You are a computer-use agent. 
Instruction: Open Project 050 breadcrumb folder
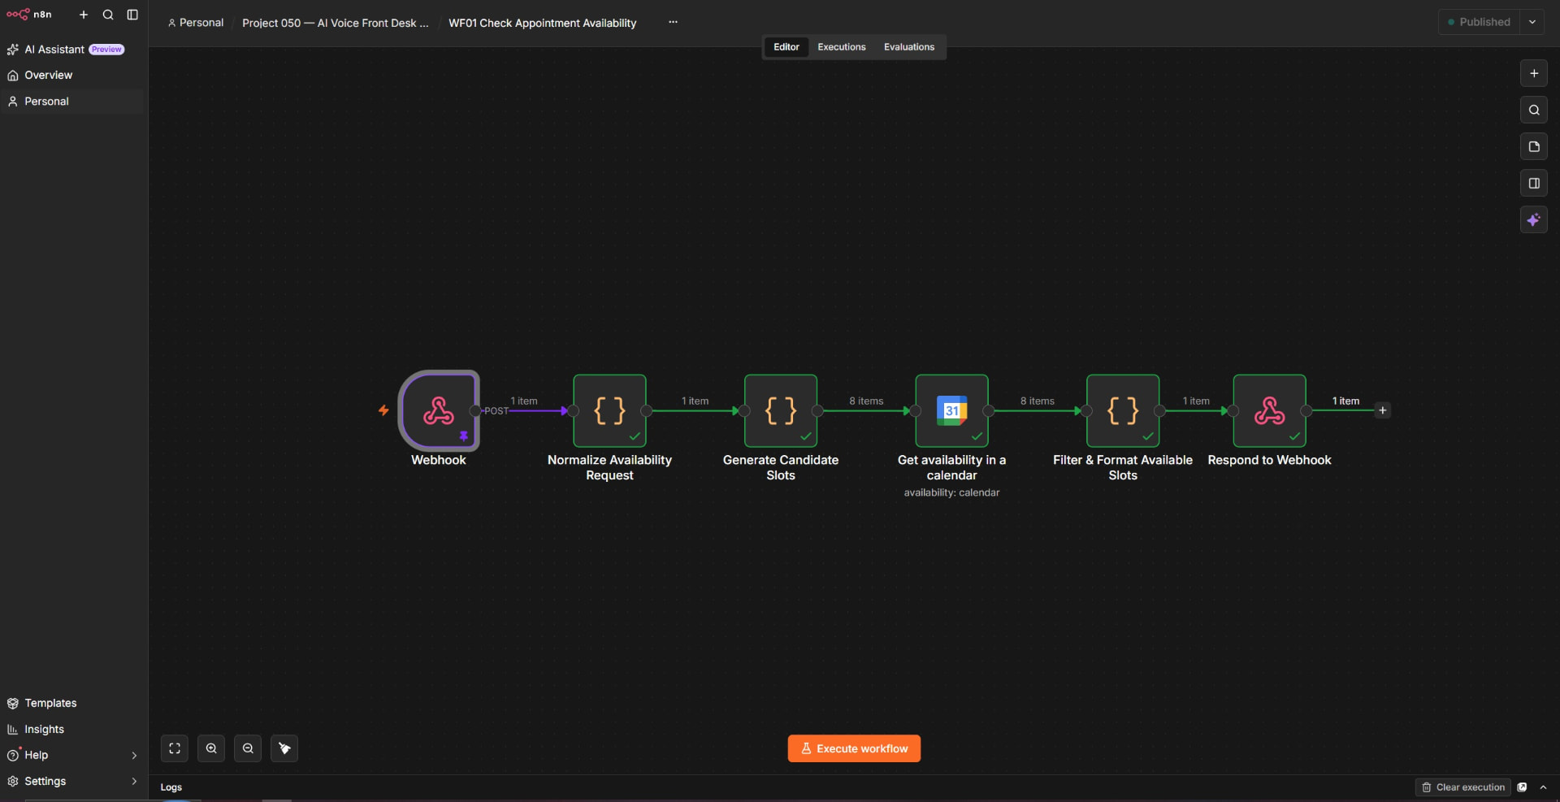tap(336, 23)
